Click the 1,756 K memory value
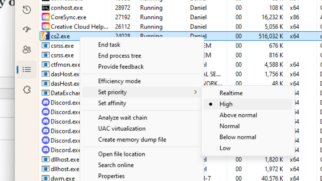The image size is (322, 181). [274, 74]
